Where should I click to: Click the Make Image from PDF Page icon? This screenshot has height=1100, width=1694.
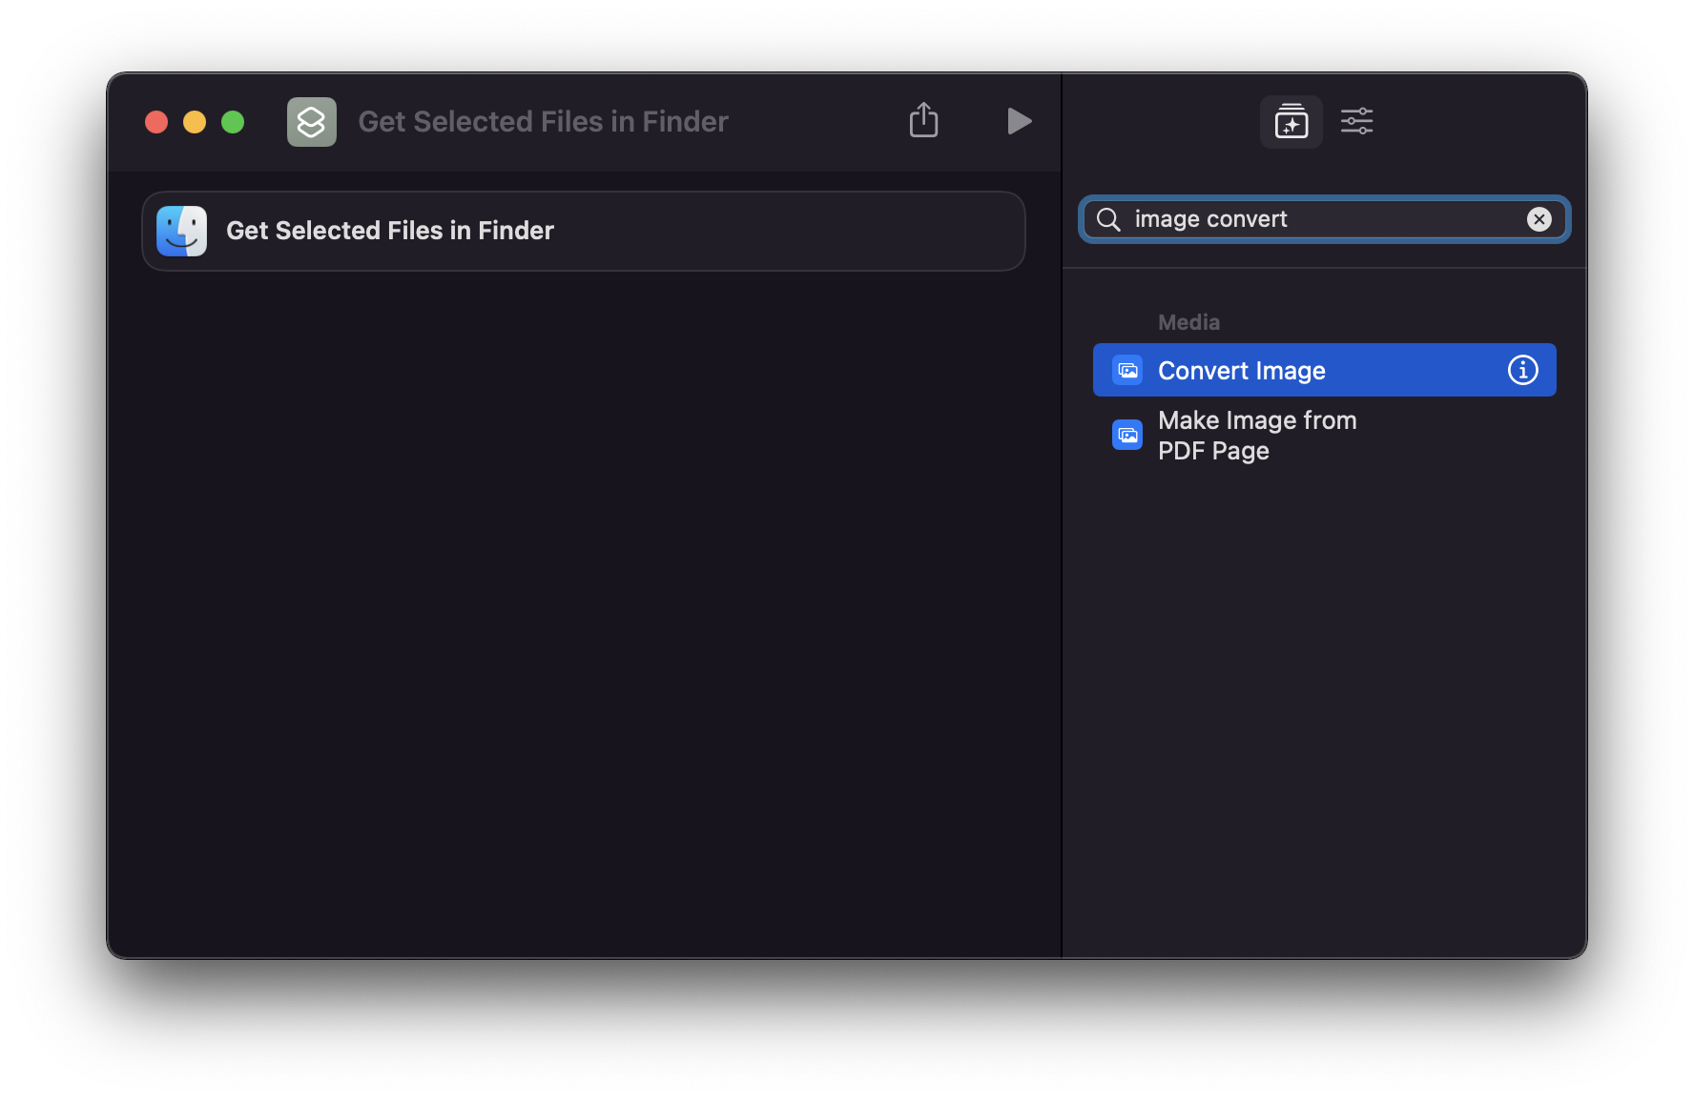tap(1126, 435)
